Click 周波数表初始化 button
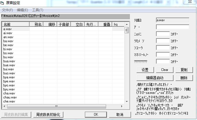 (48, 115)
